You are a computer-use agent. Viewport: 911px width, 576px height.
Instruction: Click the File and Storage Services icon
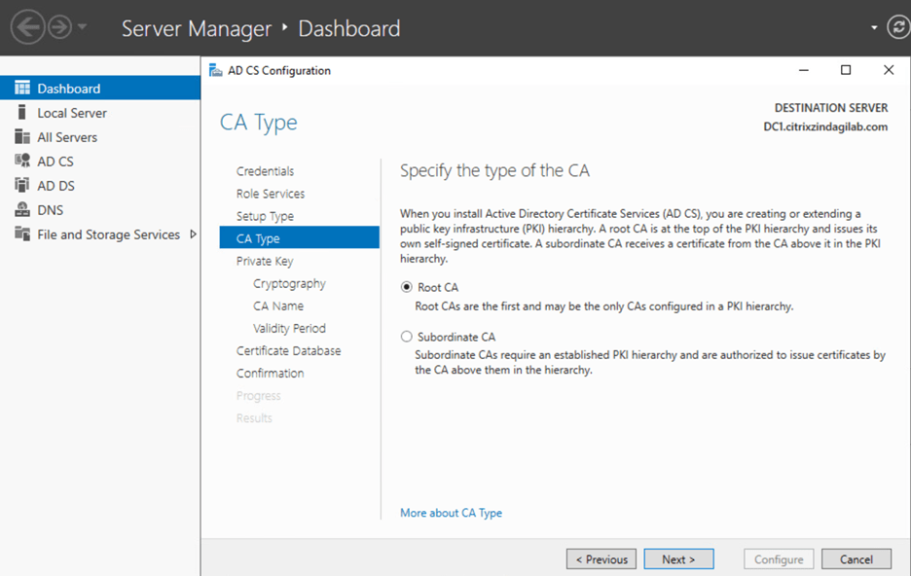pyautogui.click(x=22, y=234)
